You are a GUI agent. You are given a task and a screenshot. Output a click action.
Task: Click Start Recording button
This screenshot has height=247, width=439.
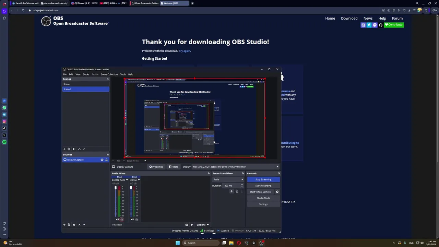coord(263,186)
